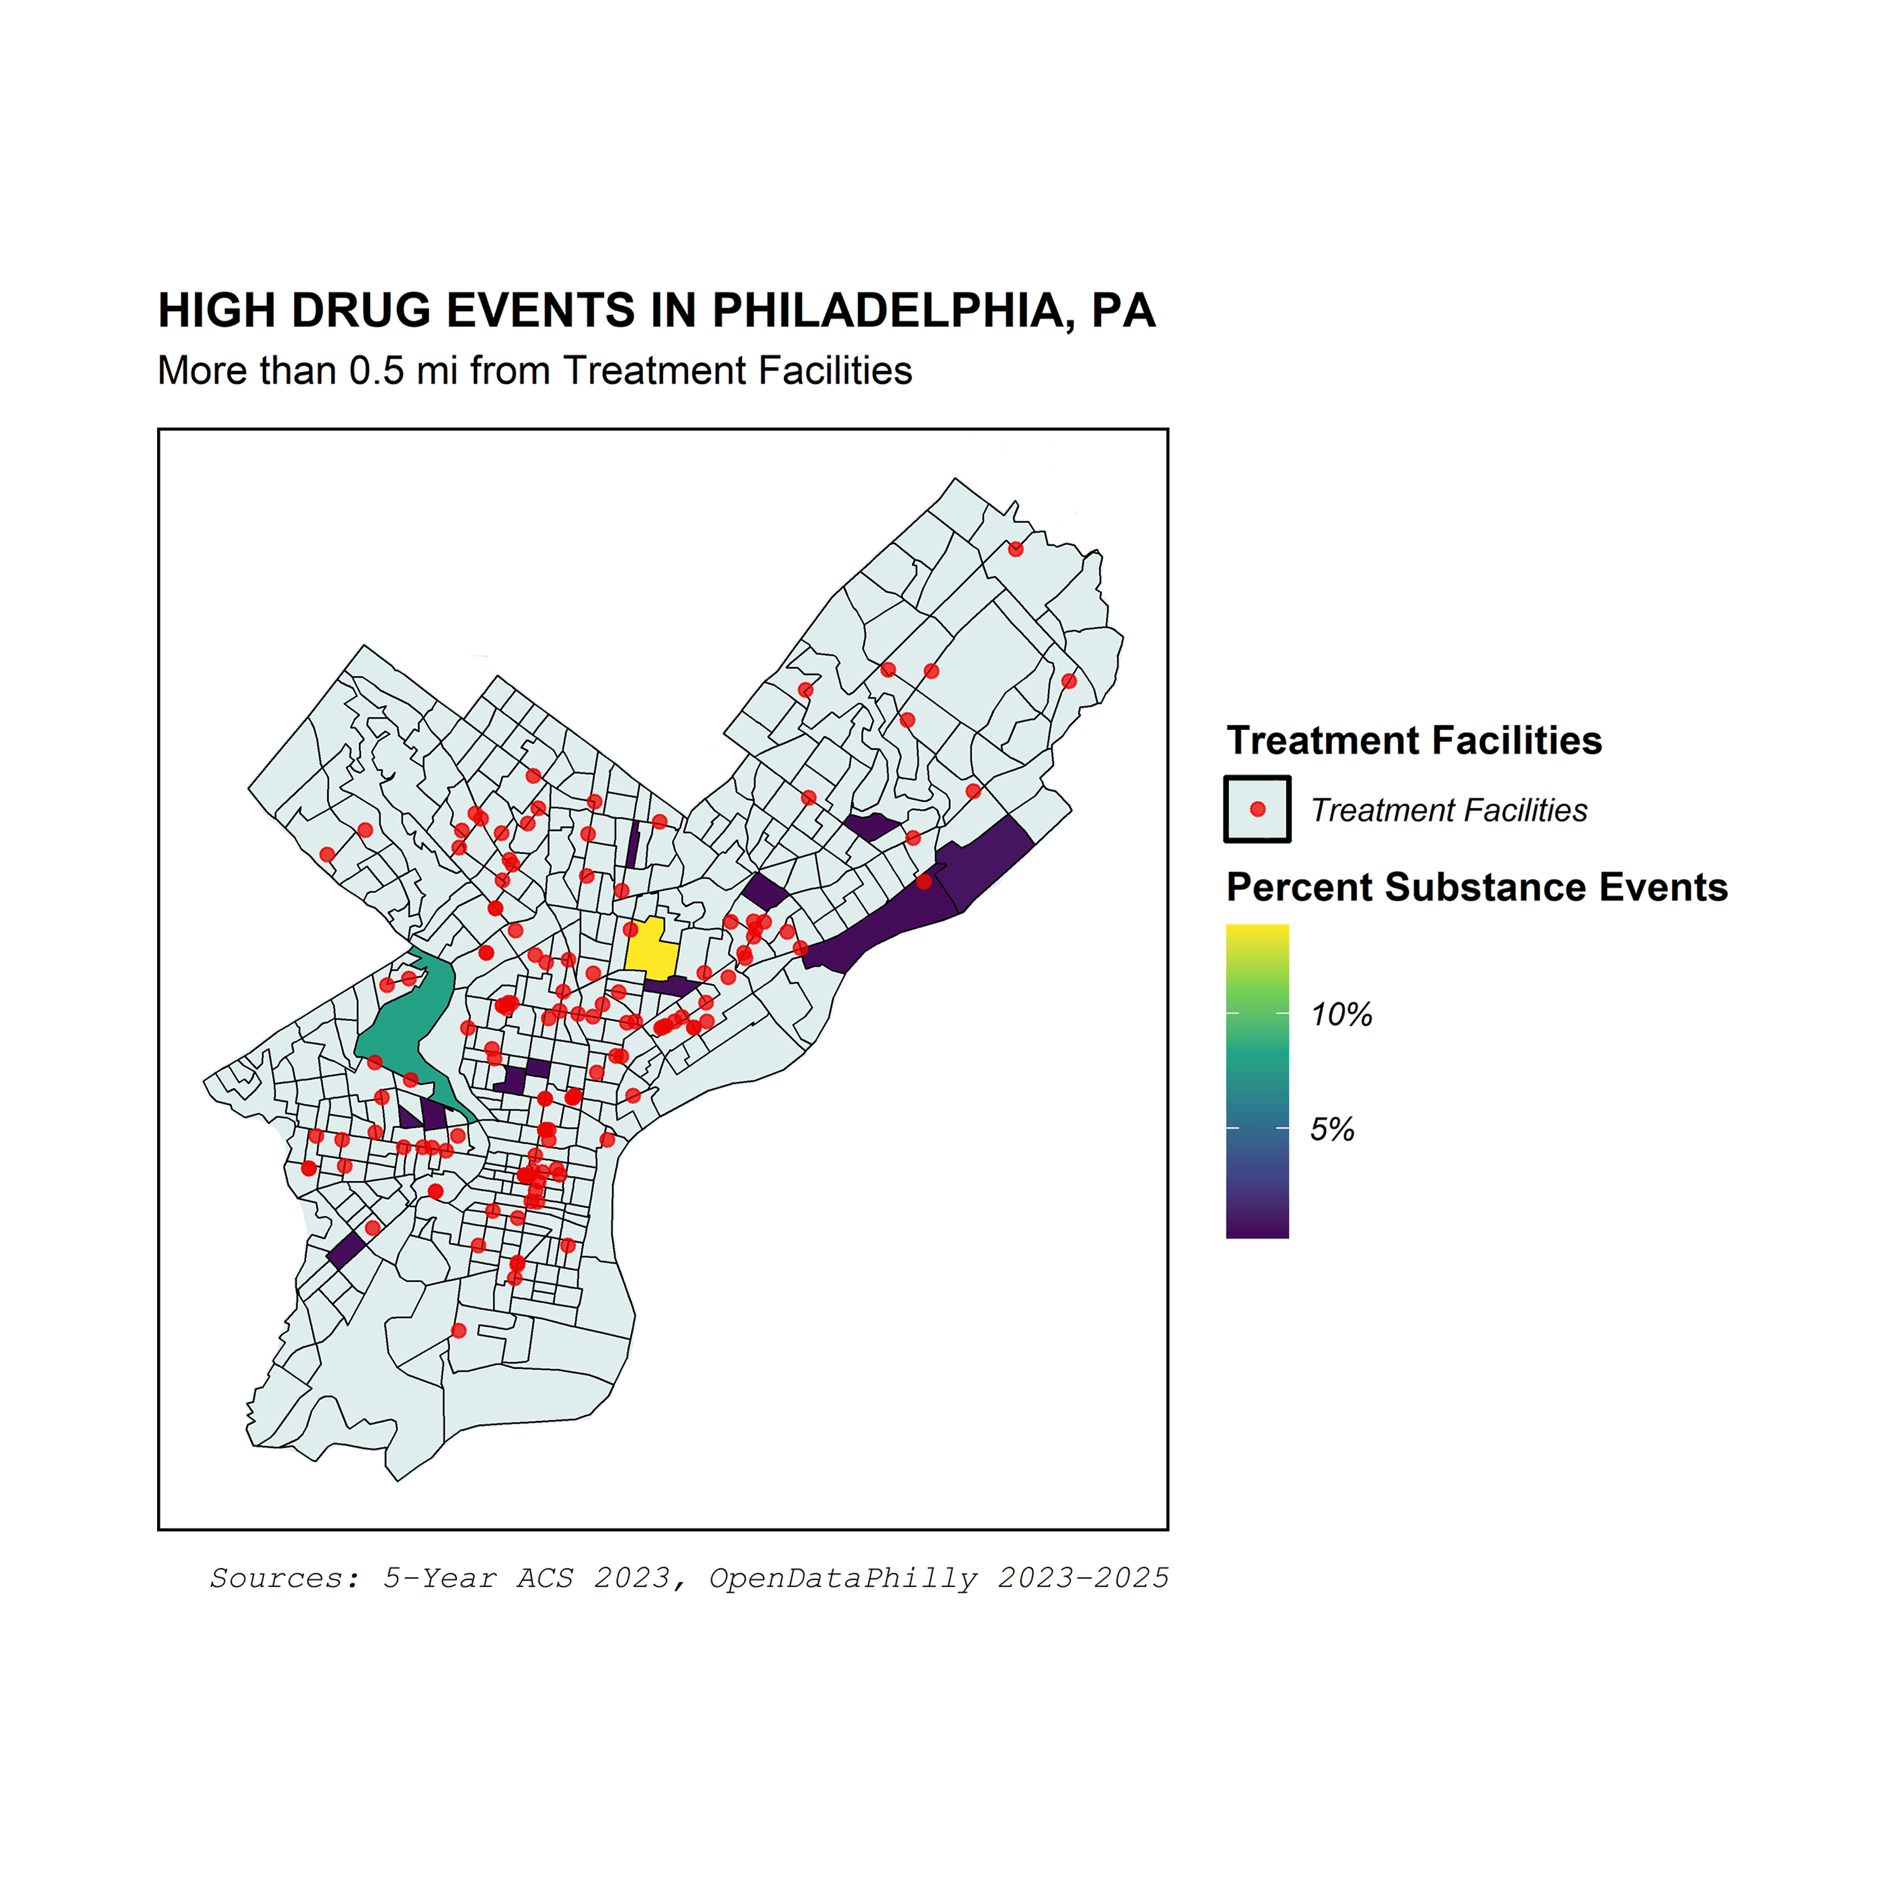1885x1885 pixels.
Task: Click the easternmost red treatment facility dot
Action: coord(1068,681)
